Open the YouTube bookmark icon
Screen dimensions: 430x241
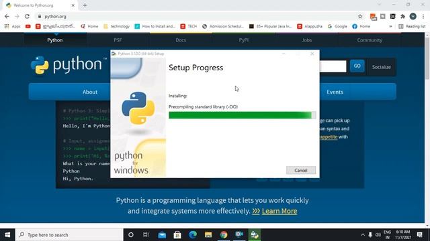point(28,26)
